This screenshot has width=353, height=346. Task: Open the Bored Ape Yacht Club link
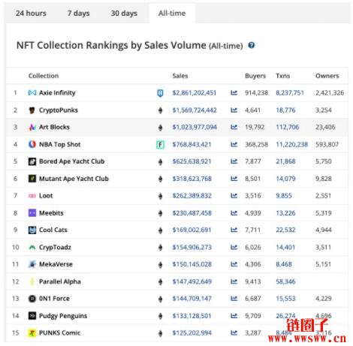[x=72, y=161]
